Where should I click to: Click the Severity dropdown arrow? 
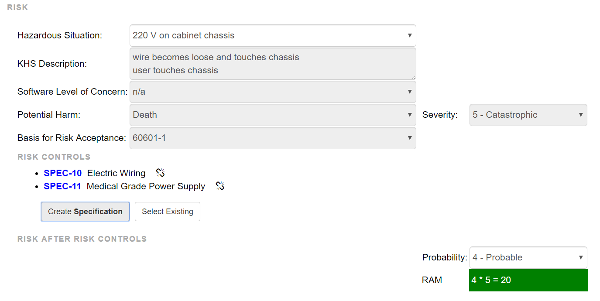[581, 115]
